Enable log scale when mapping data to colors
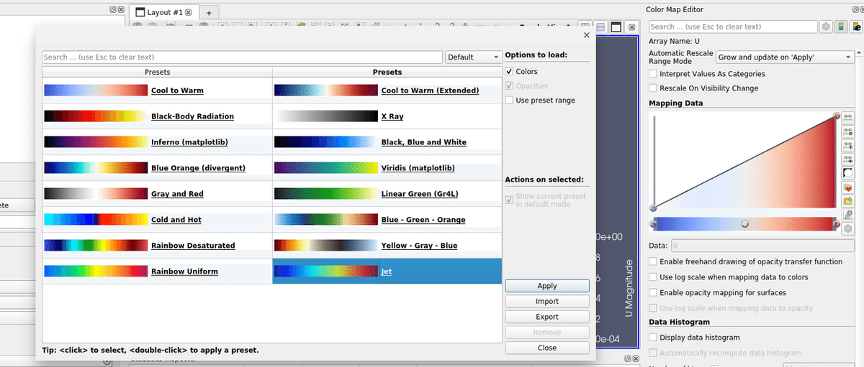Screen dimensions: 864x367 tap(653, 277)
